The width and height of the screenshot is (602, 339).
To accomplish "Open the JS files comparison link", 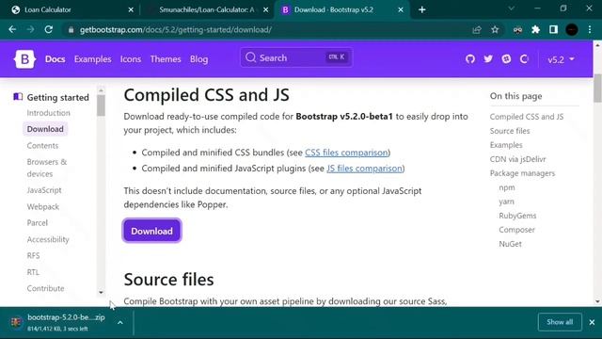I will pos(364,169).
